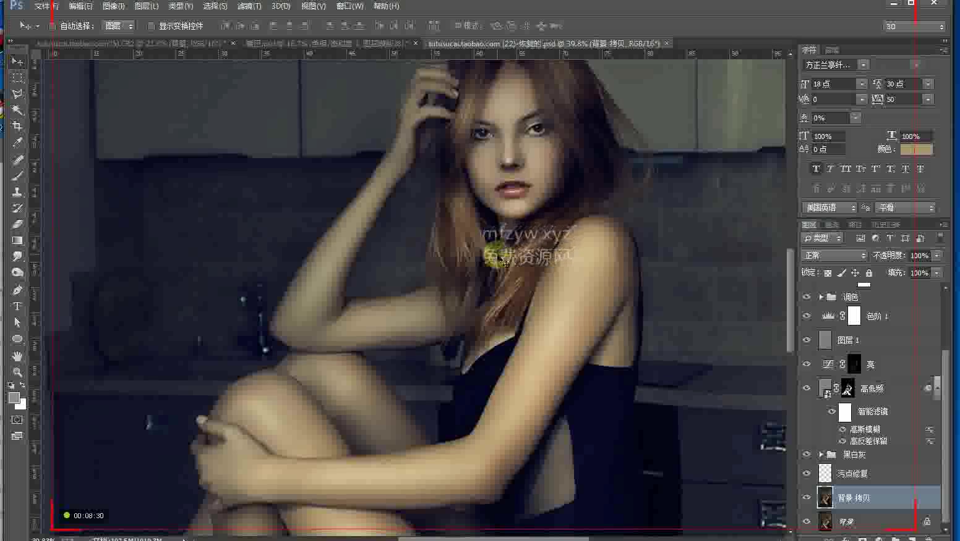
Task: Click the Faux Bold T button
Action: pos(816,169)
